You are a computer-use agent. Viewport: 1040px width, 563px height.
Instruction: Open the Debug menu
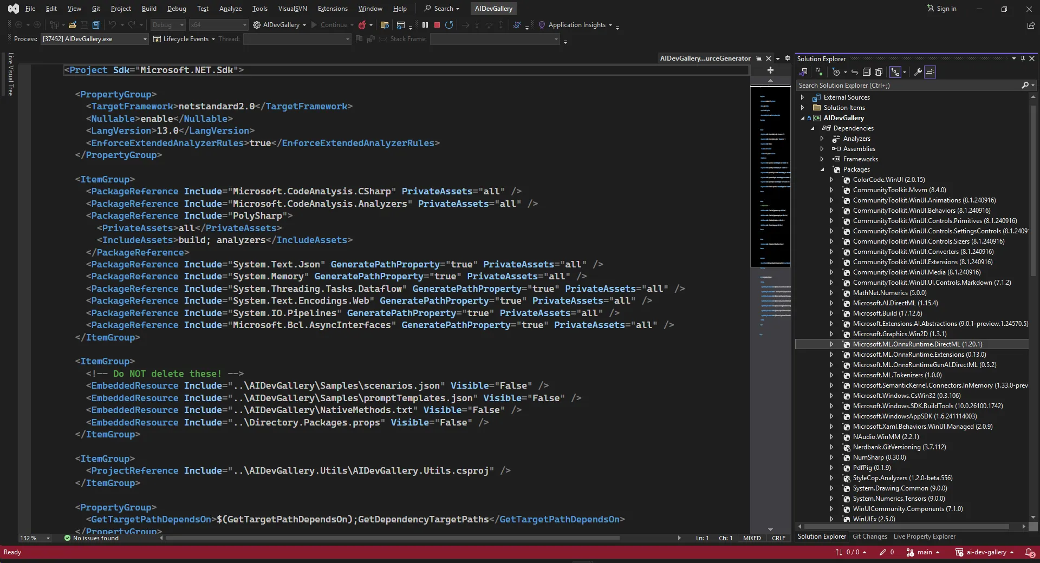(x=177, y=9)
